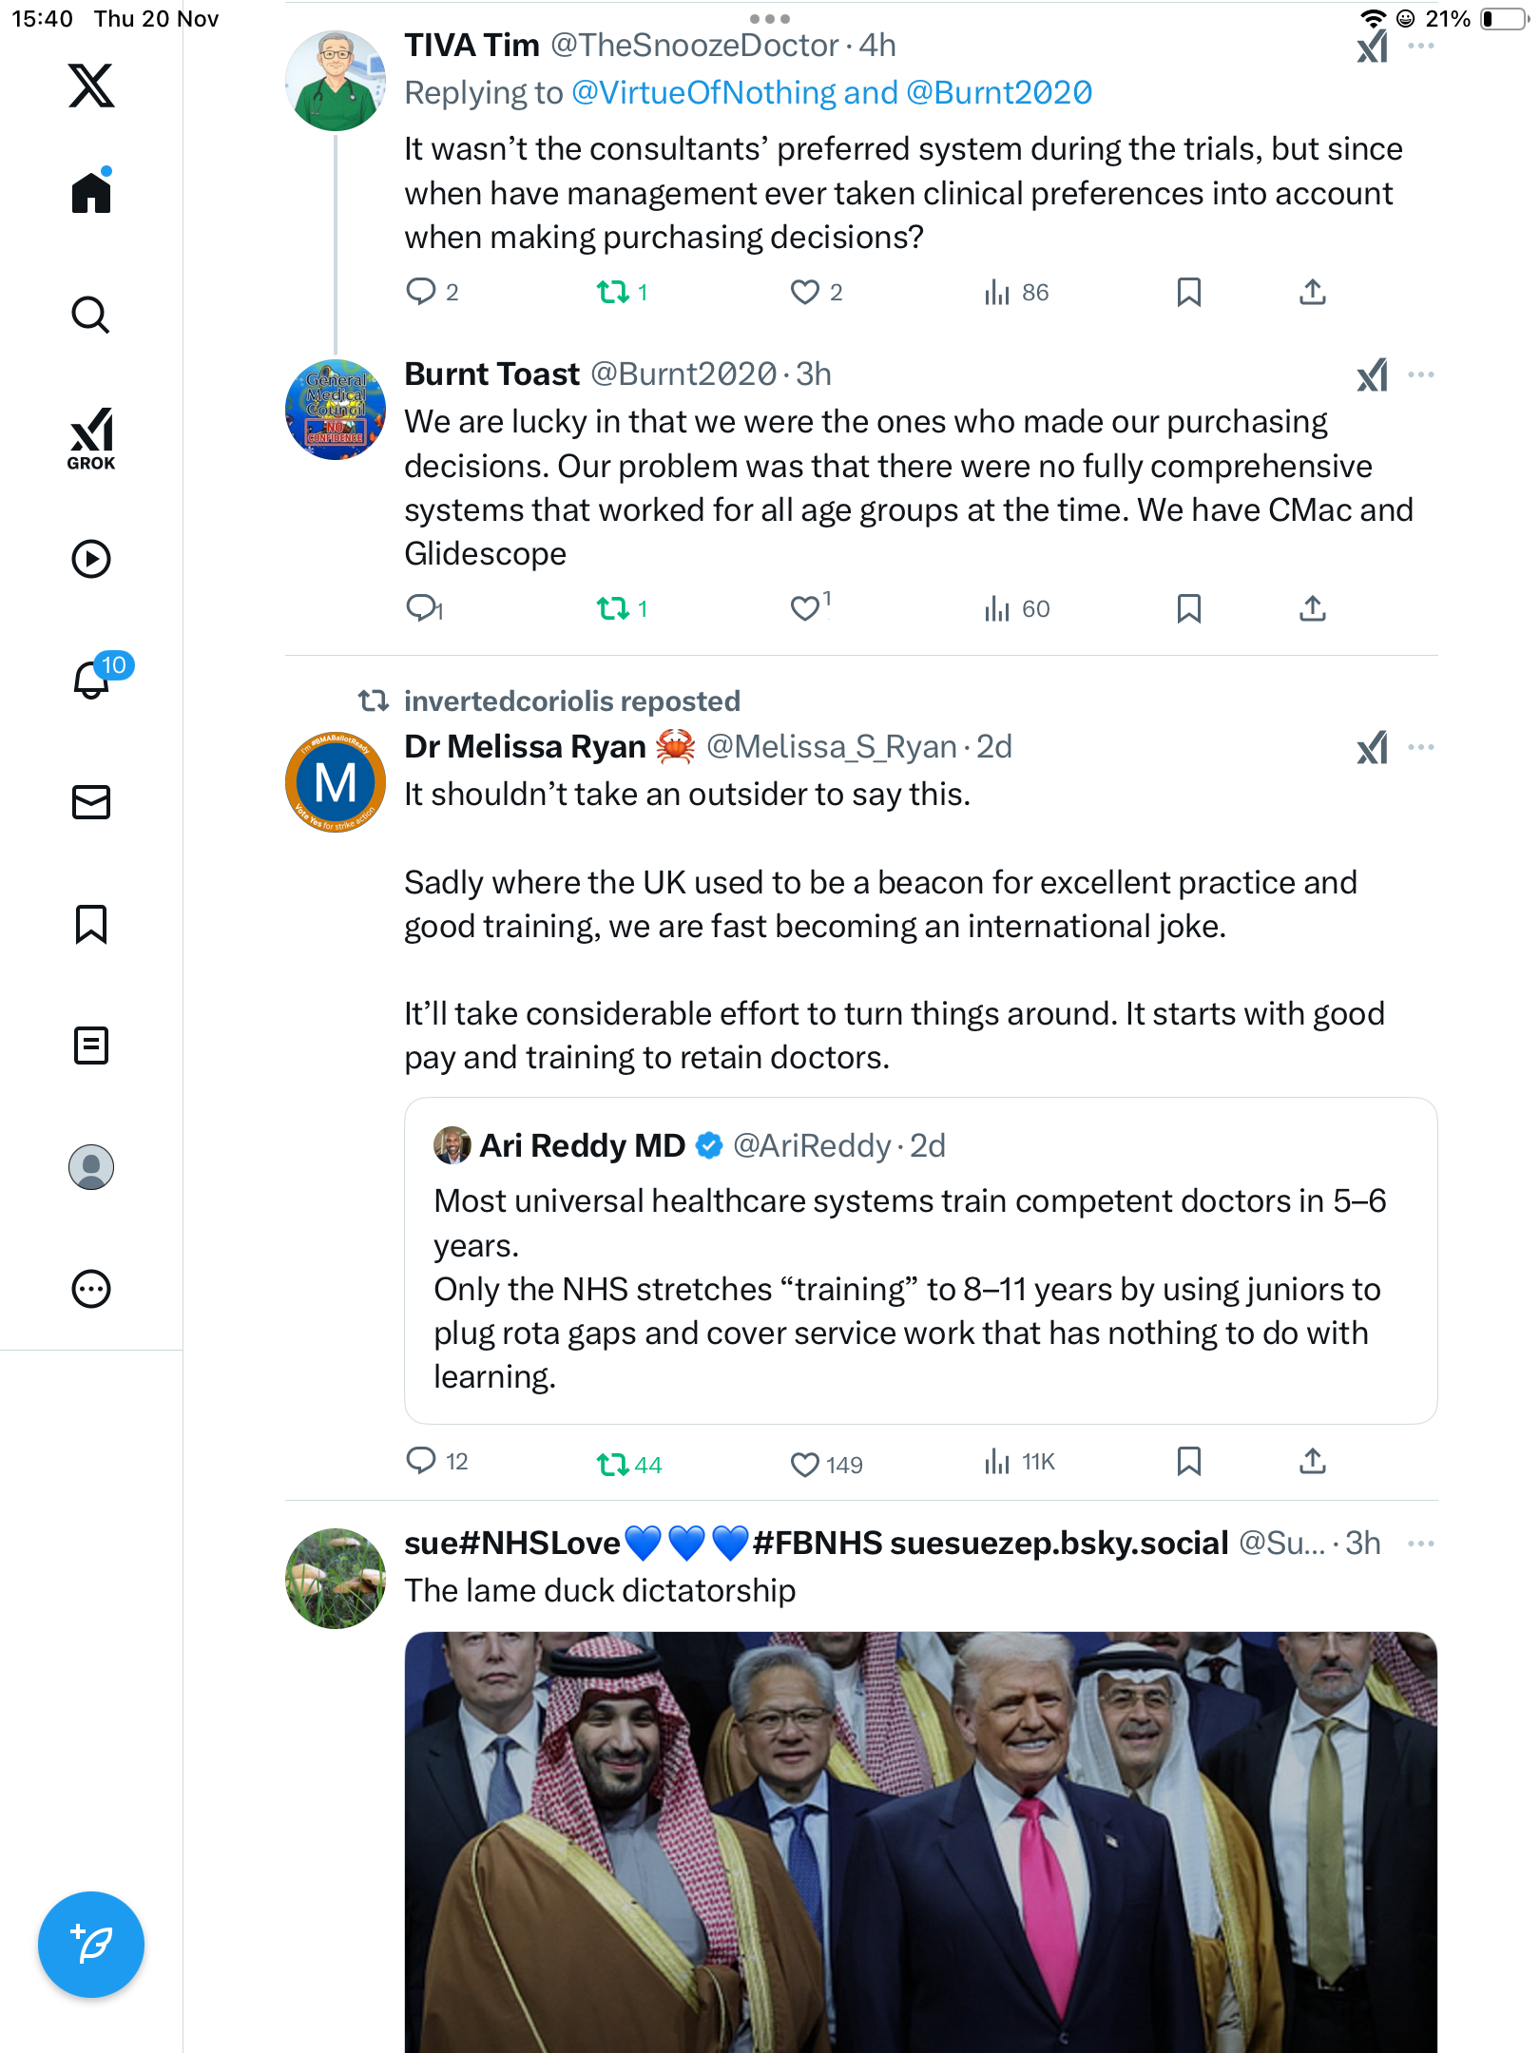Open the sidebar Bookmarks page
This screenshot has height=2053, width=1540.
tap(91, 924)
